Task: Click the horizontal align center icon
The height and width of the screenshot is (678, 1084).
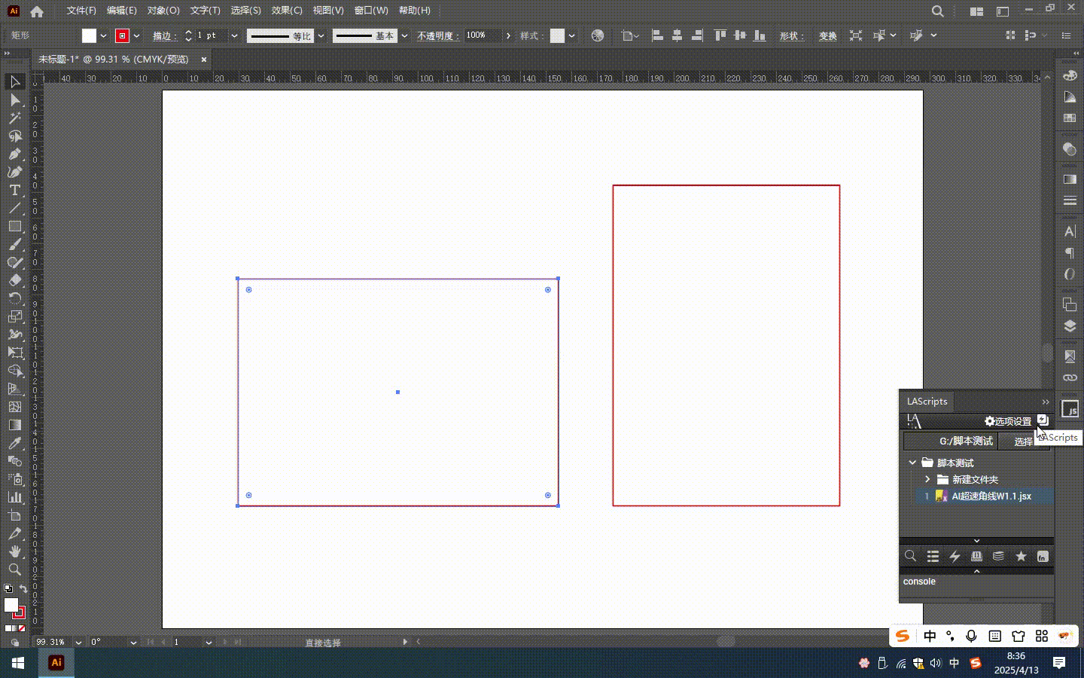Action: pos(677,35)
